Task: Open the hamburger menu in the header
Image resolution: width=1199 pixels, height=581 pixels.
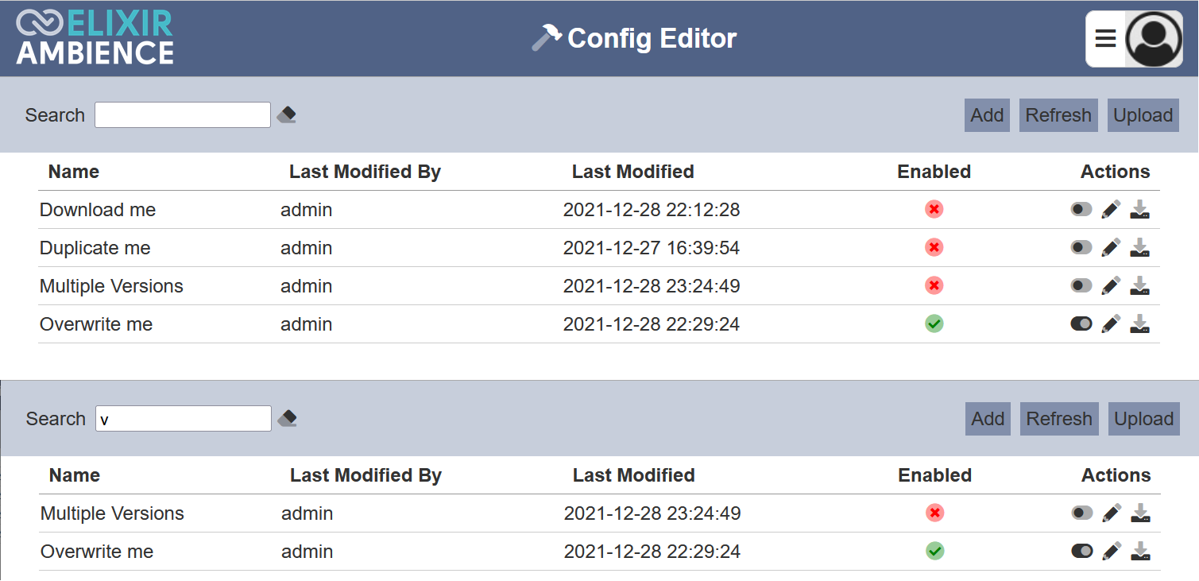Action: 1106,38
